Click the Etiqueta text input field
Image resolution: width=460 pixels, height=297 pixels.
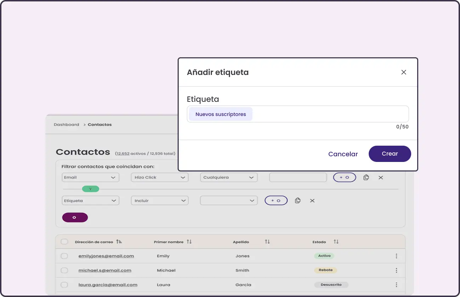(x=329, y=114)
